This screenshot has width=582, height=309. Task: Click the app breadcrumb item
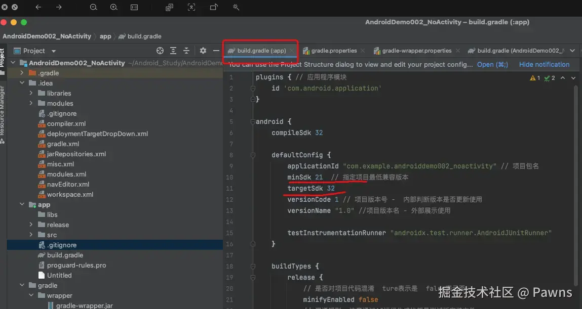105,36
